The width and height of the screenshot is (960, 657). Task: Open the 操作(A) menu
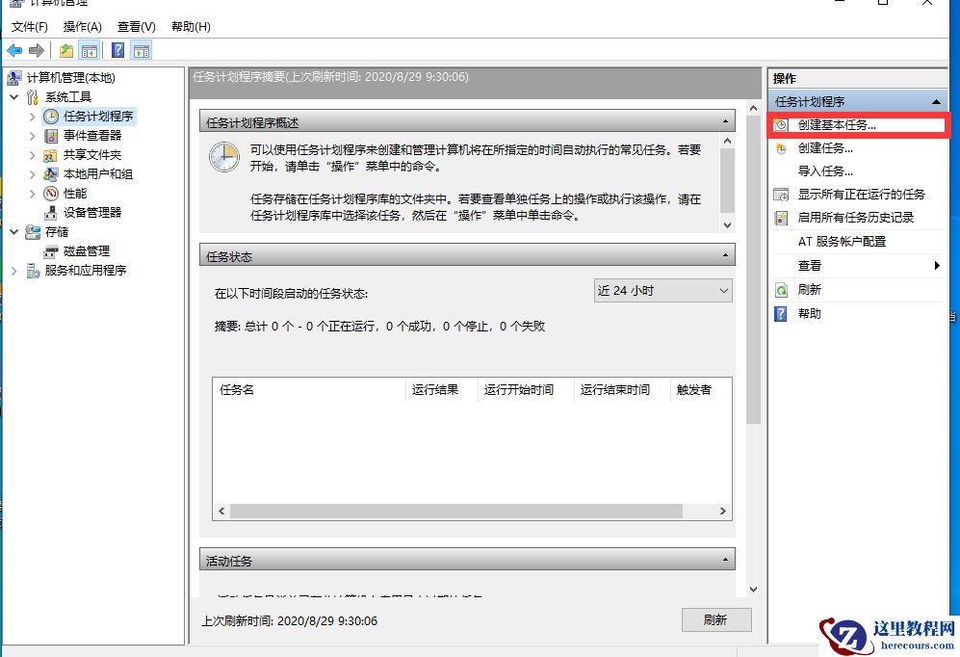coord(83,27)
